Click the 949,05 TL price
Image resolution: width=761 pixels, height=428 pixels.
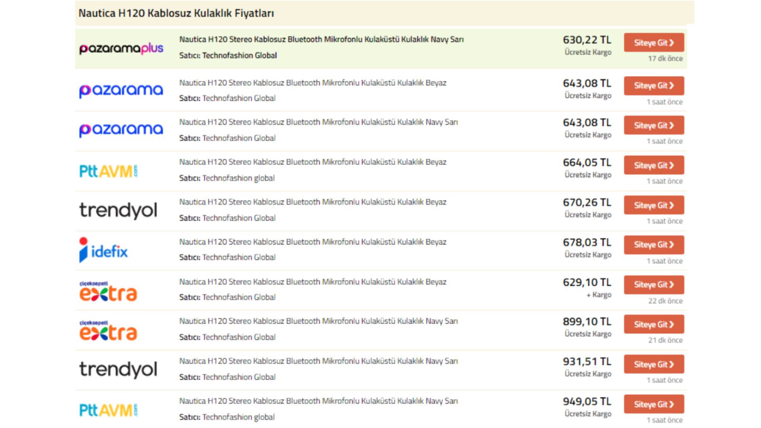click(587, 402)
